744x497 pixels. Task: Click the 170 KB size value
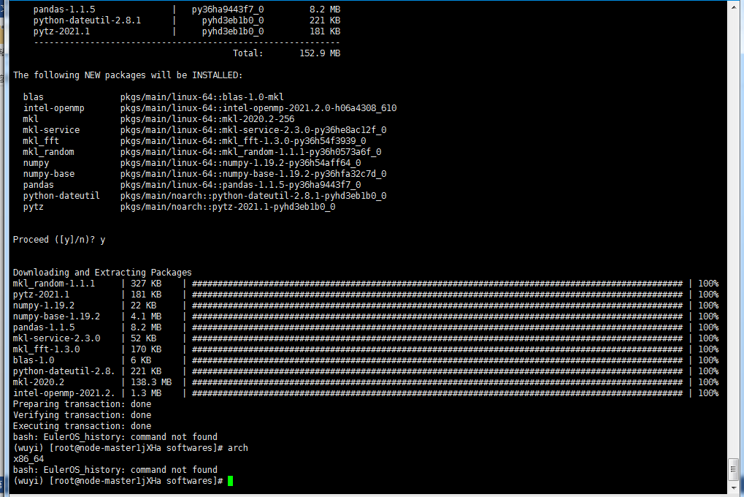146,349
